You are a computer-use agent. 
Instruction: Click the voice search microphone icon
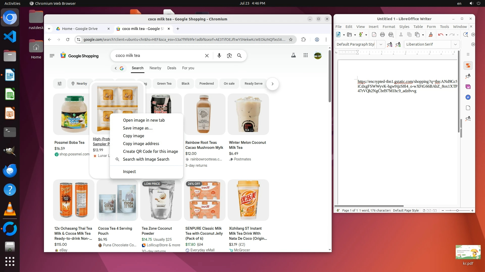tap(219, 56)
